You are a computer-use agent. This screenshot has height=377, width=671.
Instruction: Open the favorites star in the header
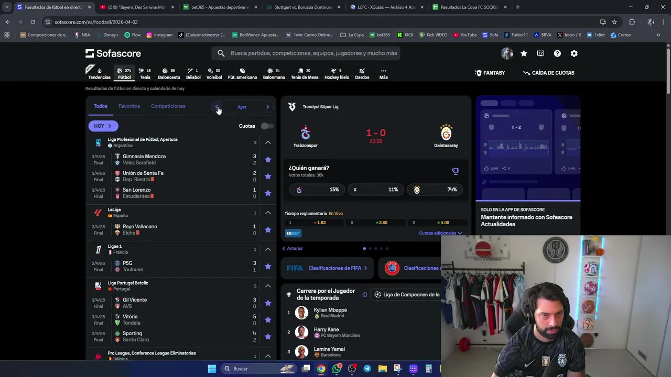coord(524,53)
